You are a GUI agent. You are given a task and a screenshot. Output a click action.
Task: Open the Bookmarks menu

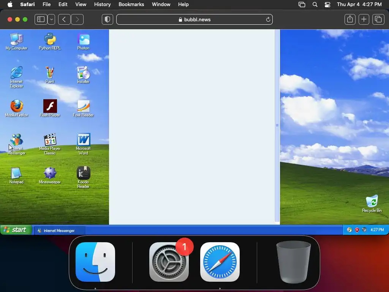click(x=131, y=5)
